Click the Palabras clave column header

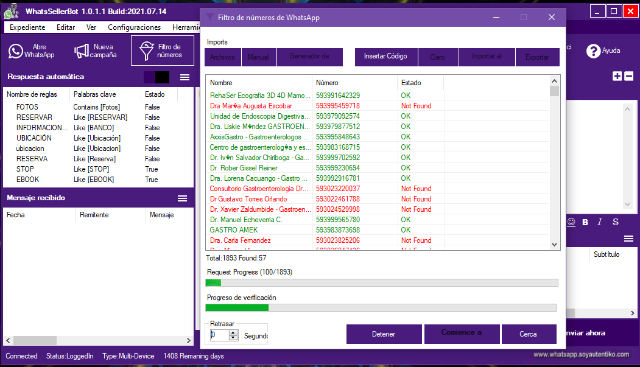pyautogui.click(x=105, y=94)
